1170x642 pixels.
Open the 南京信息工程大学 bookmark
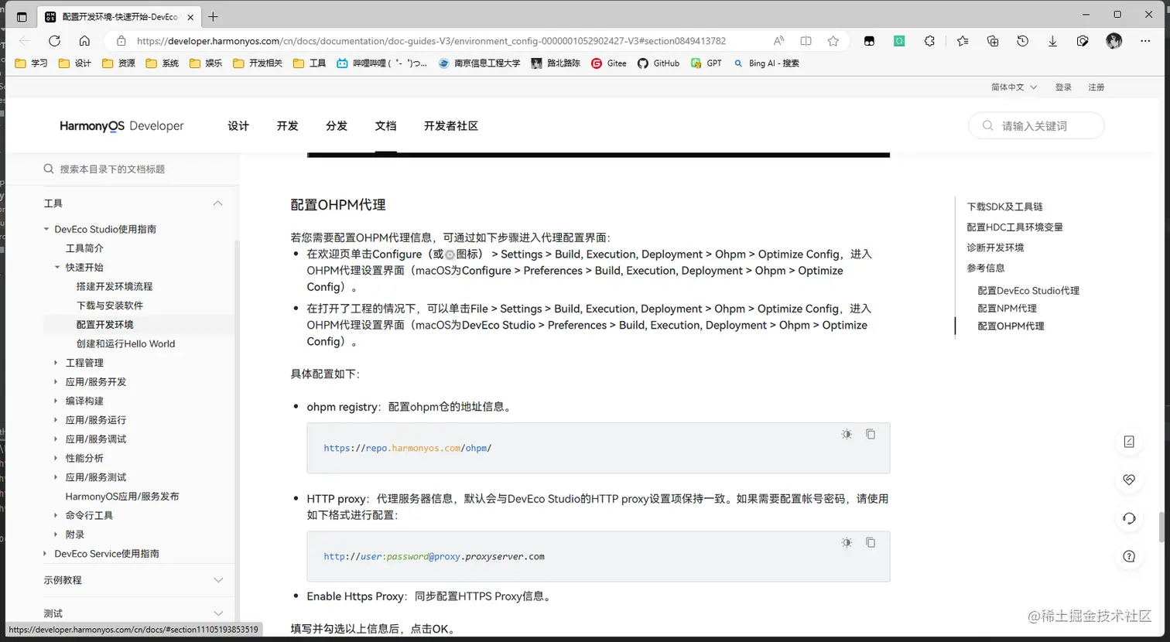pyautogui.click(x=479, y=63)
